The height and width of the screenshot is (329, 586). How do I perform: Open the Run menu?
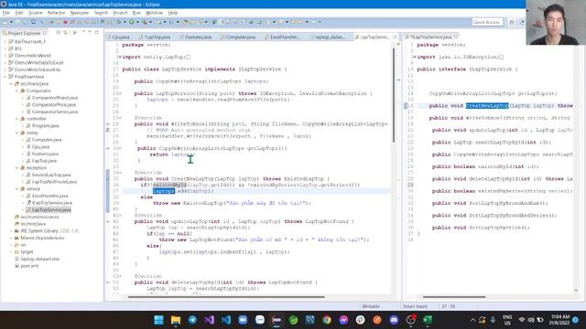[x=136, y=13]
